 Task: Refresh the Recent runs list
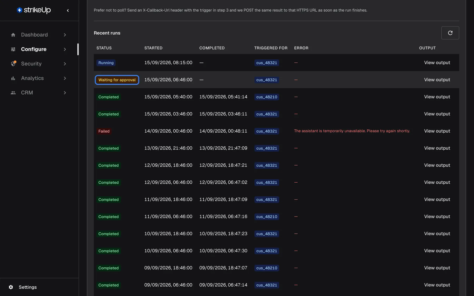(450, 33)
